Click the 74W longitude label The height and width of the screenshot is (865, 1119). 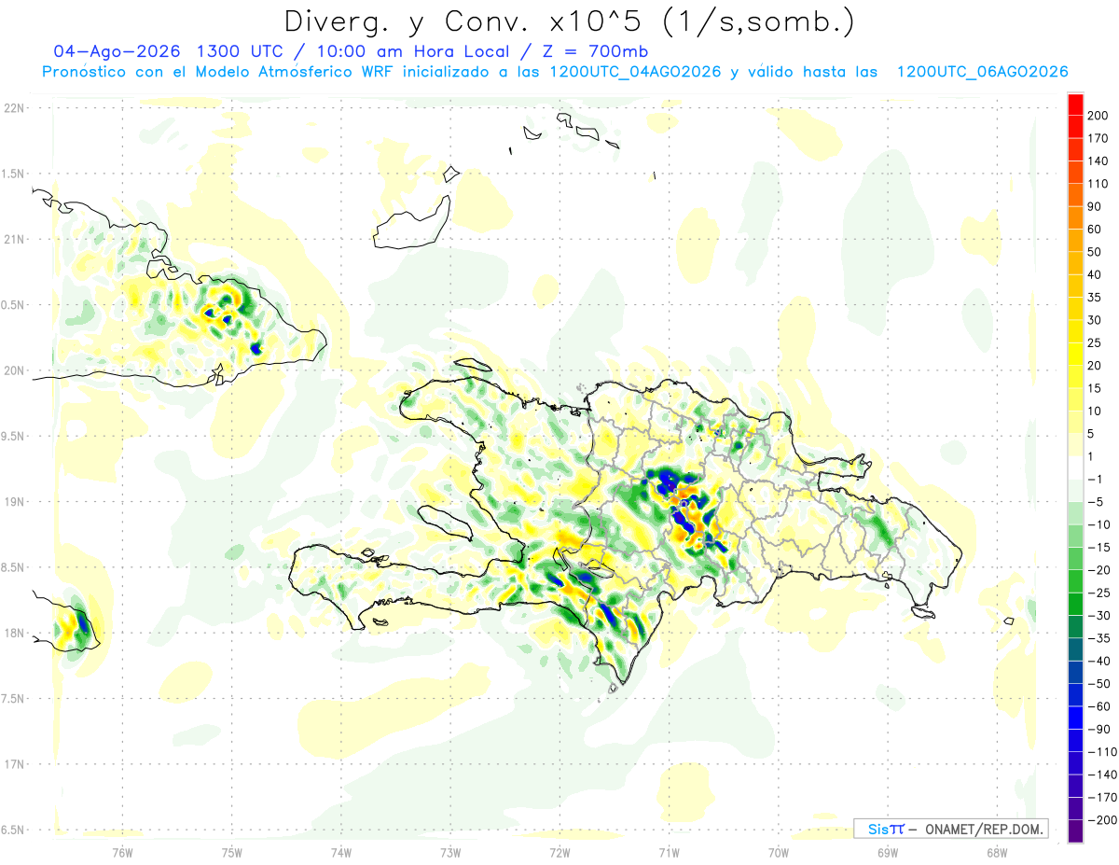coord(341,852)
